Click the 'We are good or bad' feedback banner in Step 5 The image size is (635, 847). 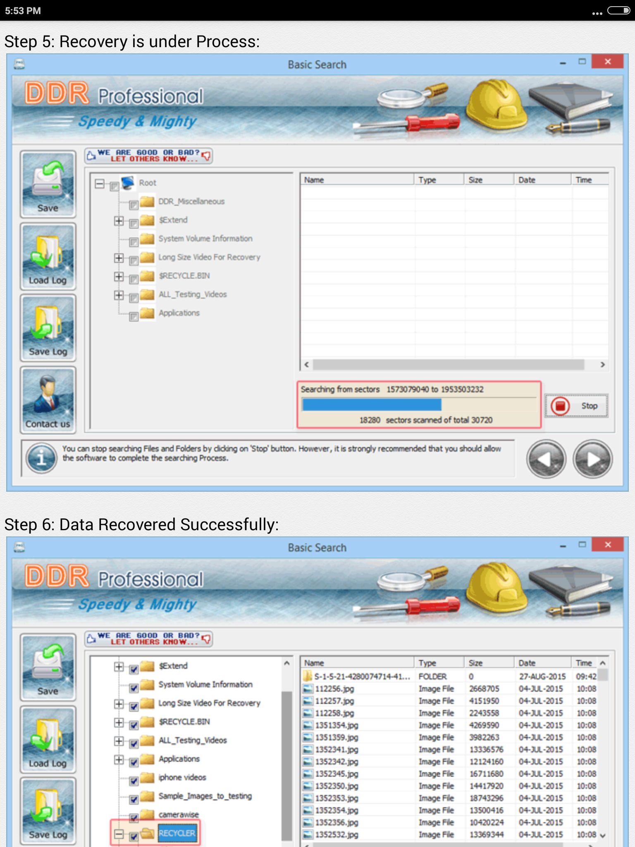tap(149, 156)
